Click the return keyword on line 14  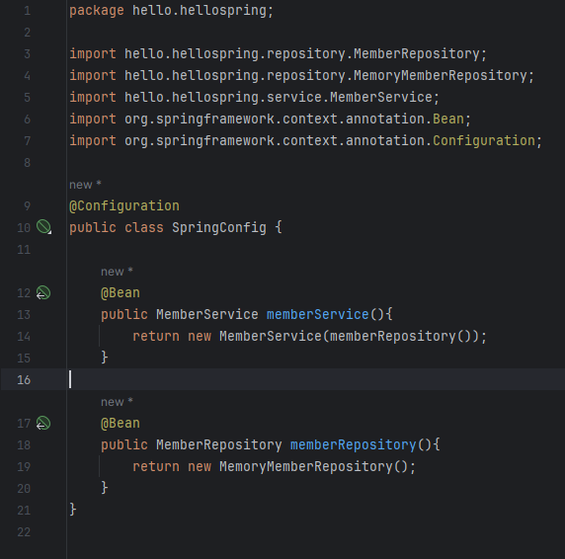156,336
